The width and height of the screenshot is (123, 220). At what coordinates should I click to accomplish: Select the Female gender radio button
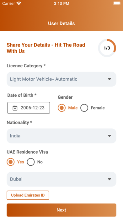coord(84,108)
